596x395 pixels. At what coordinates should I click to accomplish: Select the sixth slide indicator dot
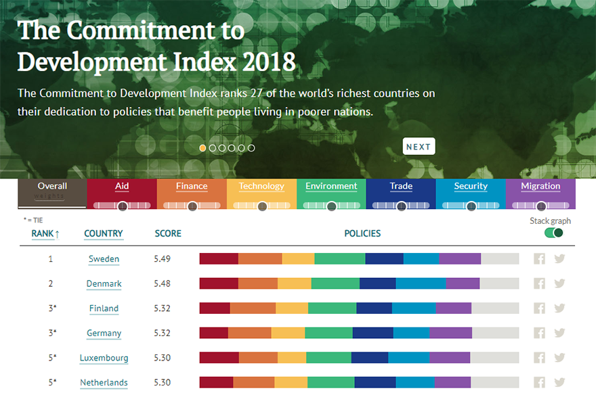[x=251, y=148]
